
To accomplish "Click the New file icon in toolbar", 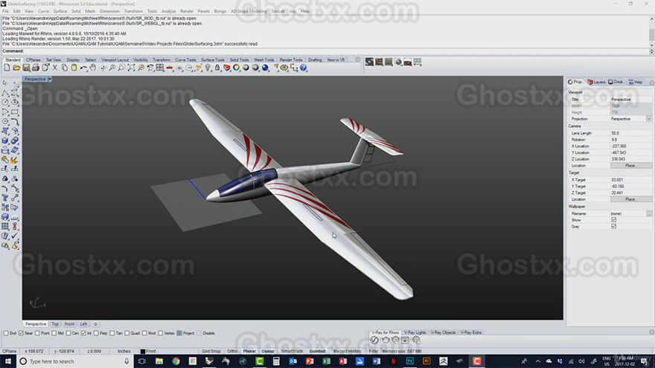I will [7, 68].
